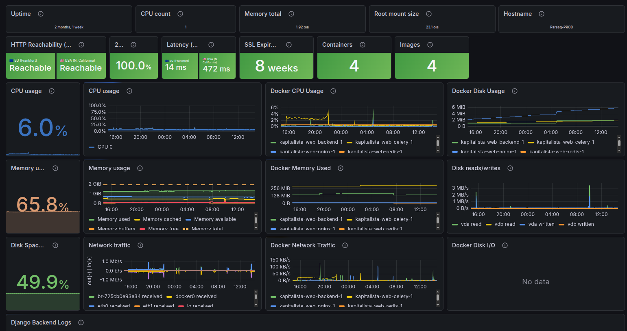Click the vdb written legend label

tap(580, 224)
